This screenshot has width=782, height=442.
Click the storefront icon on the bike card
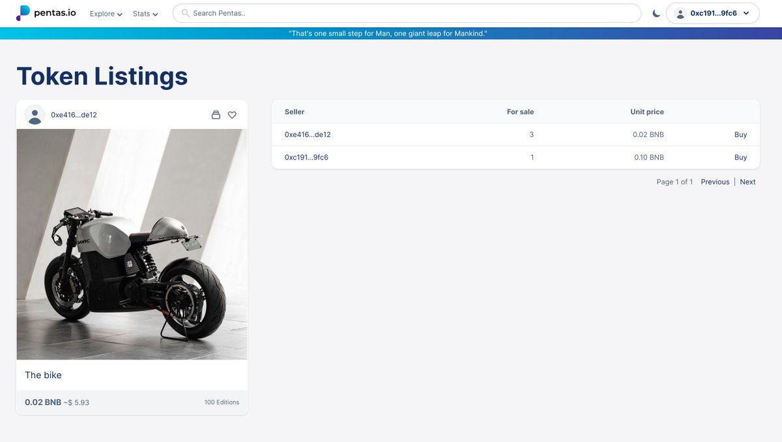(x=216, y=115)
